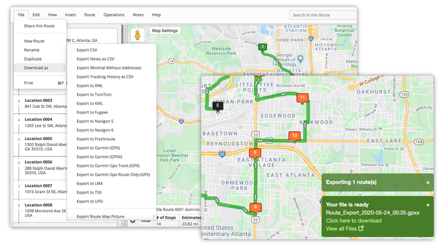The height and width of the screenshot is (248, 444).
Task: Open external link icon beside View all Files
Action: [x=361, y=229]
